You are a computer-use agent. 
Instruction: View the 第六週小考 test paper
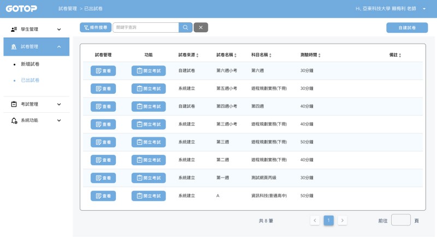(x=103, y=71)
